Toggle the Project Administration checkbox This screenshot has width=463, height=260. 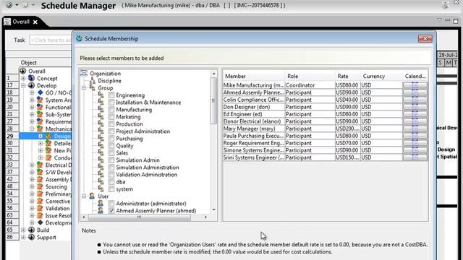pyautogui.click(x=111, y=131)
